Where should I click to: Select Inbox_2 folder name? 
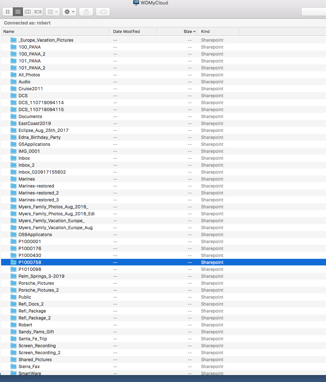[27, 165]
